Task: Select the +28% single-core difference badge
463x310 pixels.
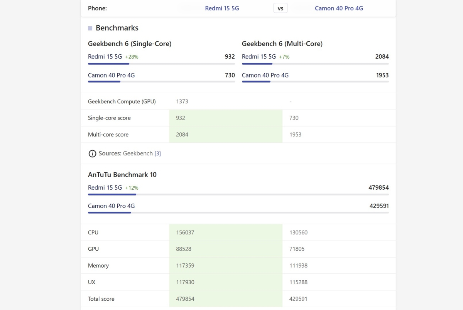Action: pos(132,57)
